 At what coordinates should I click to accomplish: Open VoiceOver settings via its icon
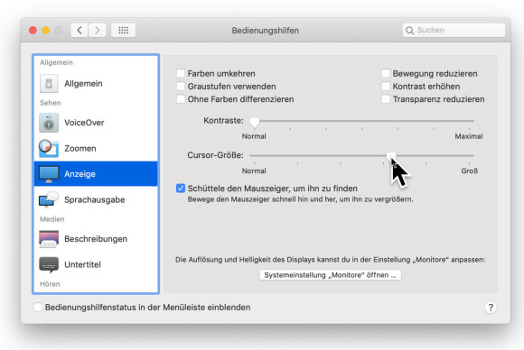pos(49,123)
